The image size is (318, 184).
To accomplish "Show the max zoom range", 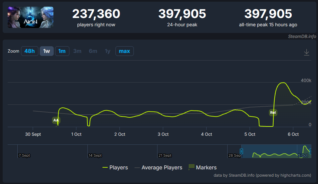I will 124,51.
